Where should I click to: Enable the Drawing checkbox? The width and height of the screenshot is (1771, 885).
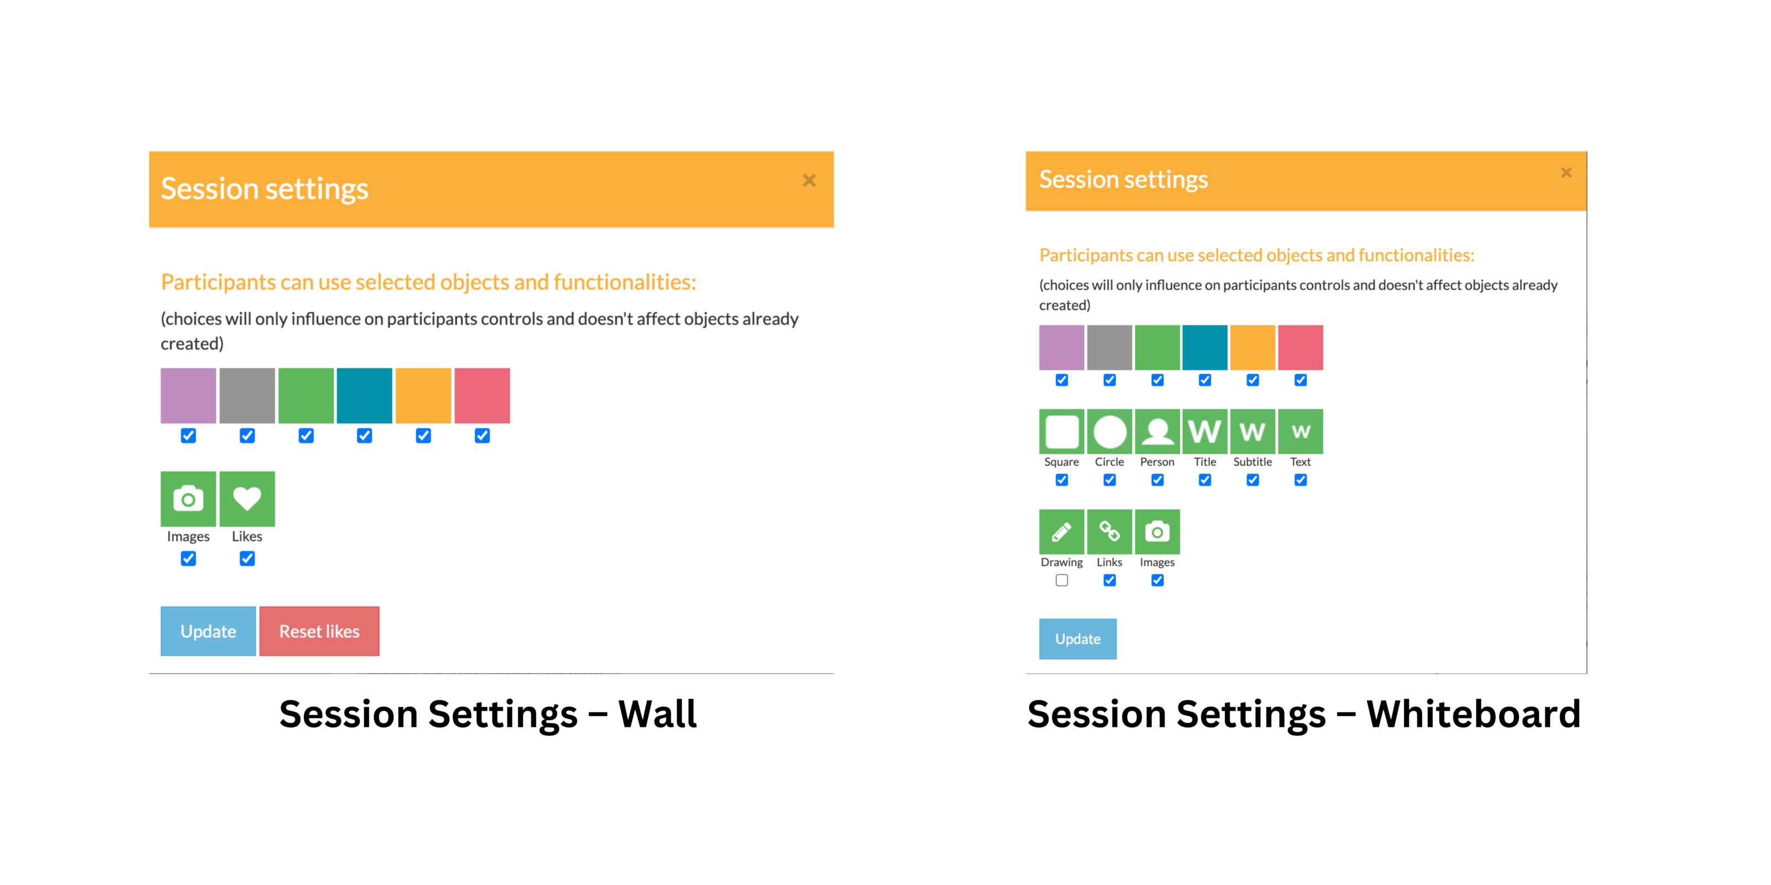pos(1061,581)
